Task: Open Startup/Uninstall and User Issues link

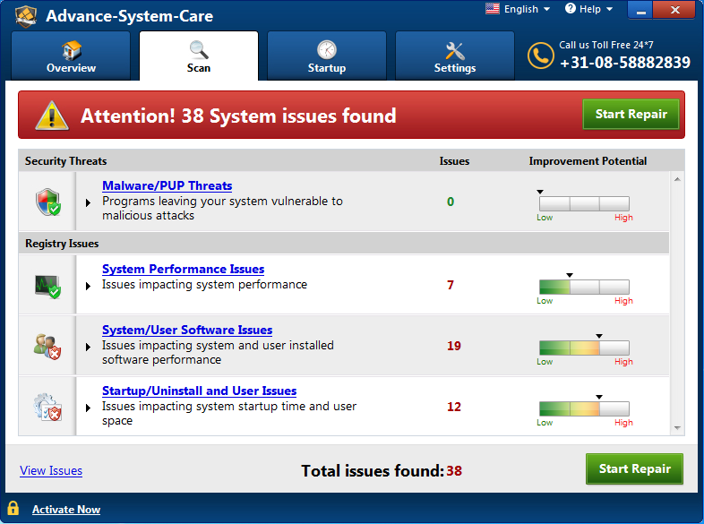Action: click(x=200, y=391)
